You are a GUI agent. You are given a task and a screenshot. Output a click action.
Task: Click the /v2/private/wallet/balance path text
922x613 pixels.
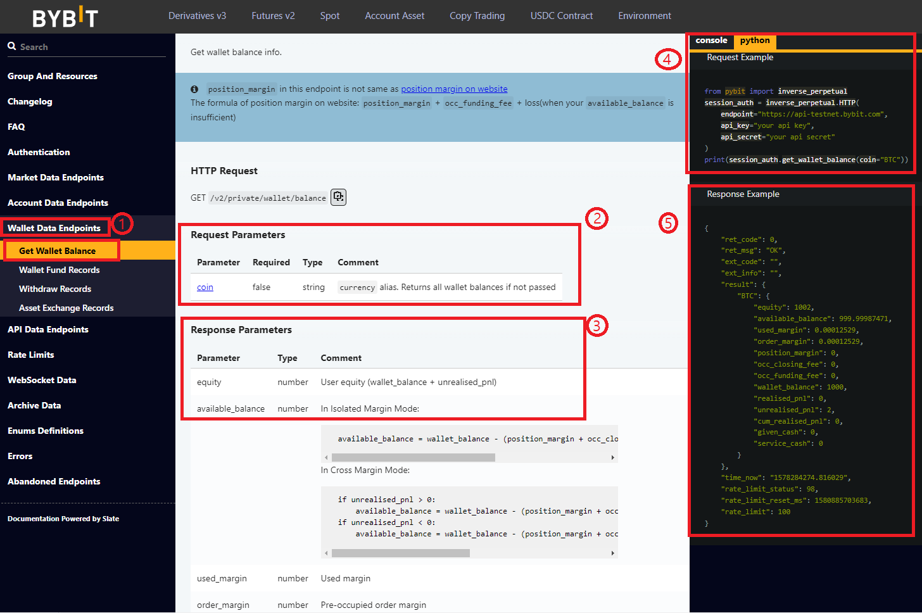268,198
